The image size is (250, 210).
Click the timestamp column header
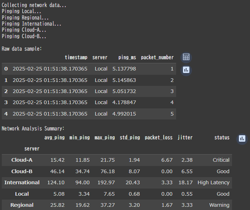click(76, 57)
